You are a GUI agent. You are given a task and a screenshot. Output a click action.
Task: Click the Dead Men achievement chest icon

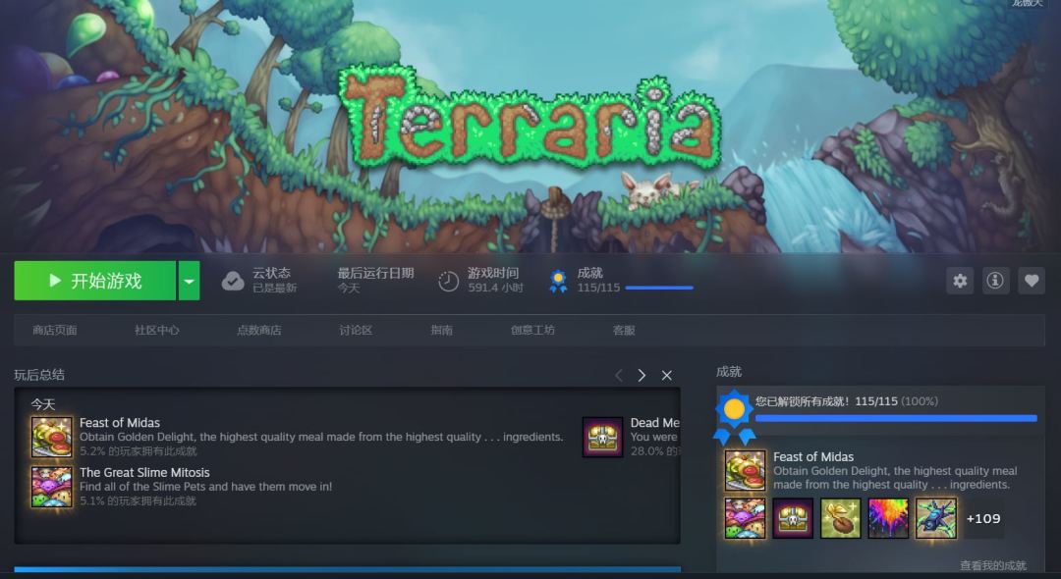click(x=603, y=437)
